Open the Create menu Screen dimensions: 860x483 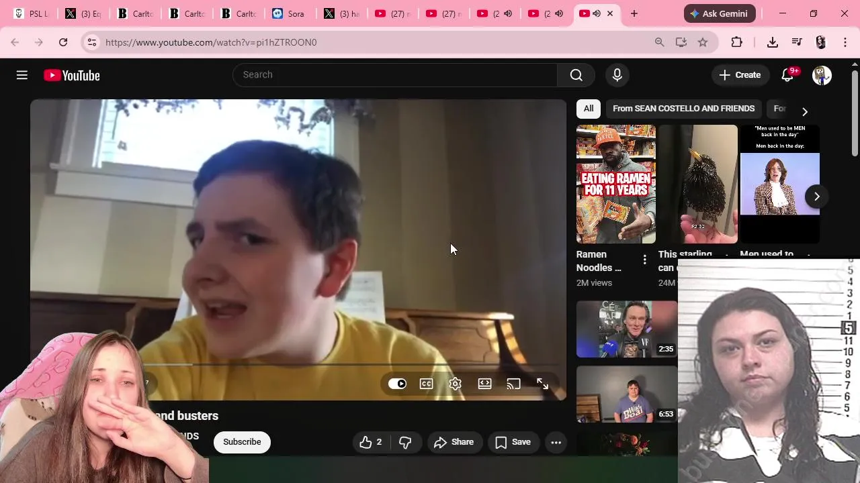tap(740, 75)
